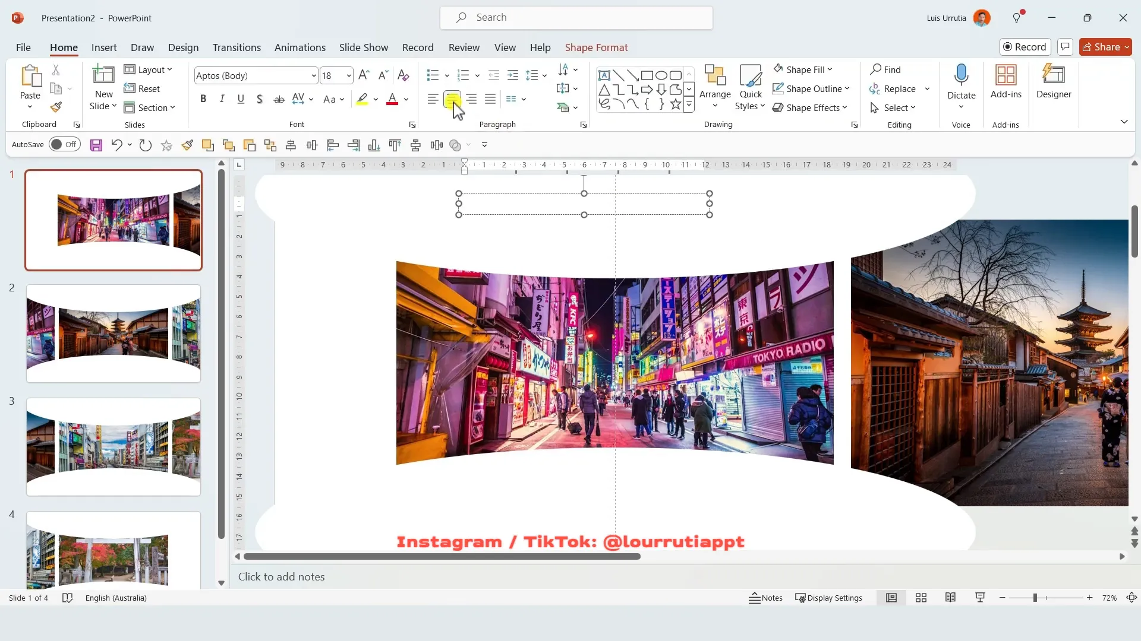1141x641 pixels.
Task: Toggle AutoSave switch
Action: [64, 144]
